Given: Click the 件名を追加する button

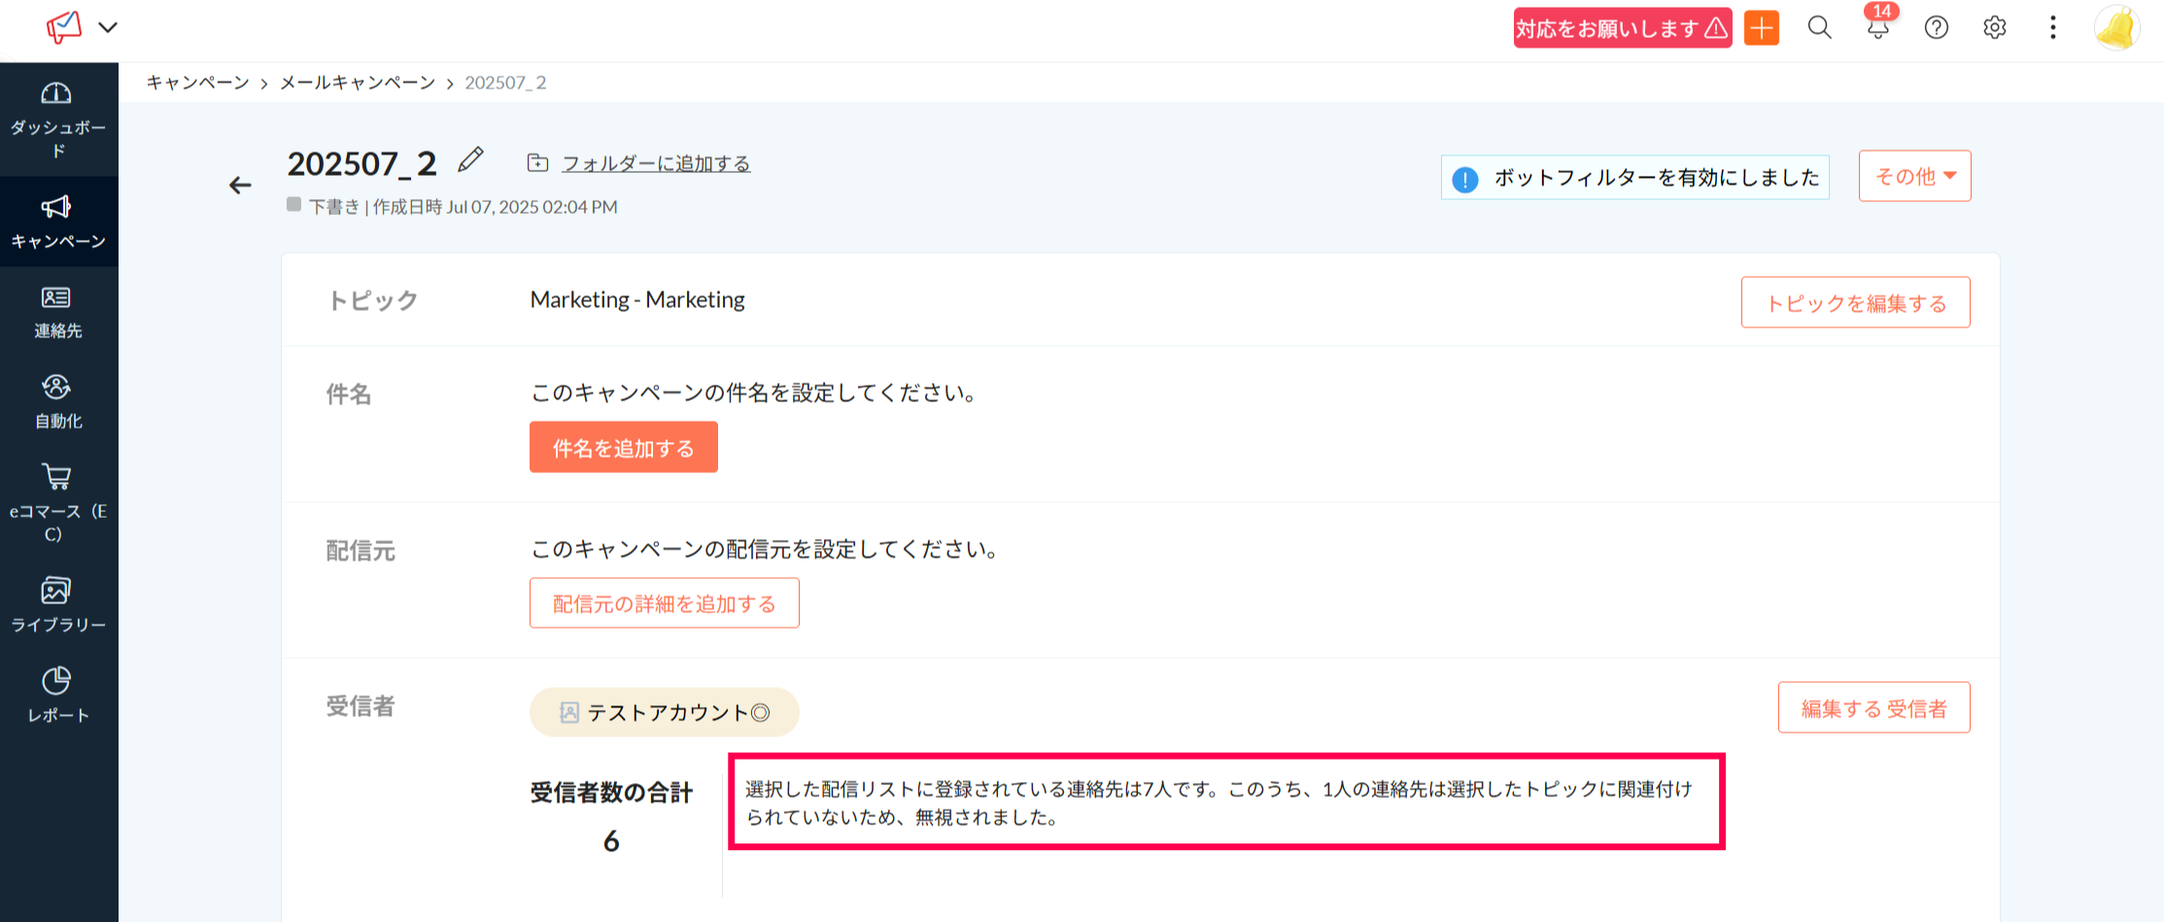Looking at the screenshot, I should tap(623, 448).
